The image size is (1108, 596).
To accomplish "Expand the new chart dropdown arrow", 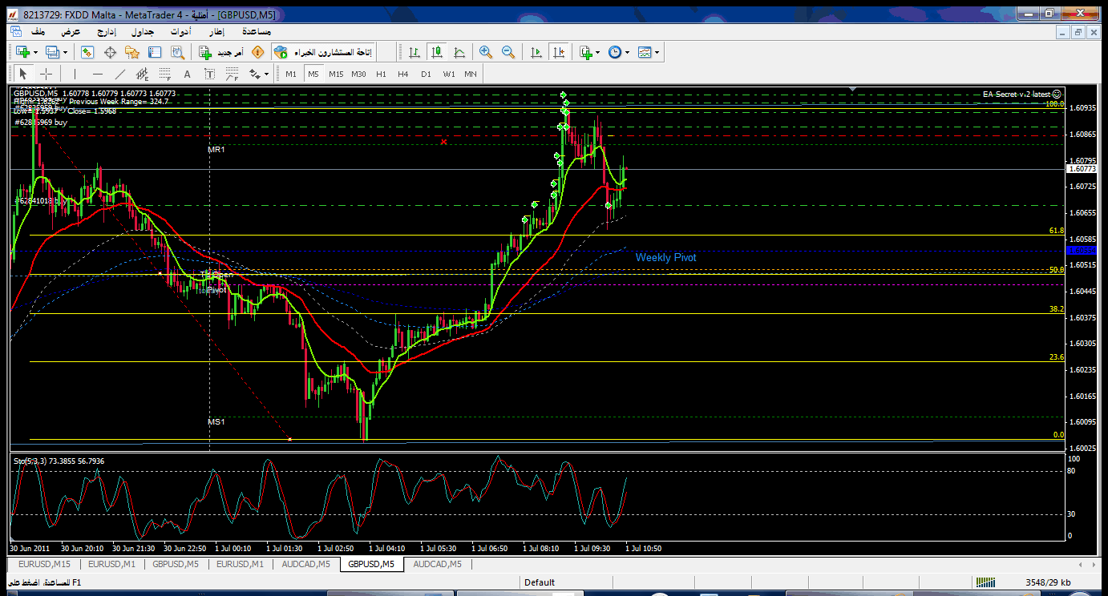I will pos(35,52).
